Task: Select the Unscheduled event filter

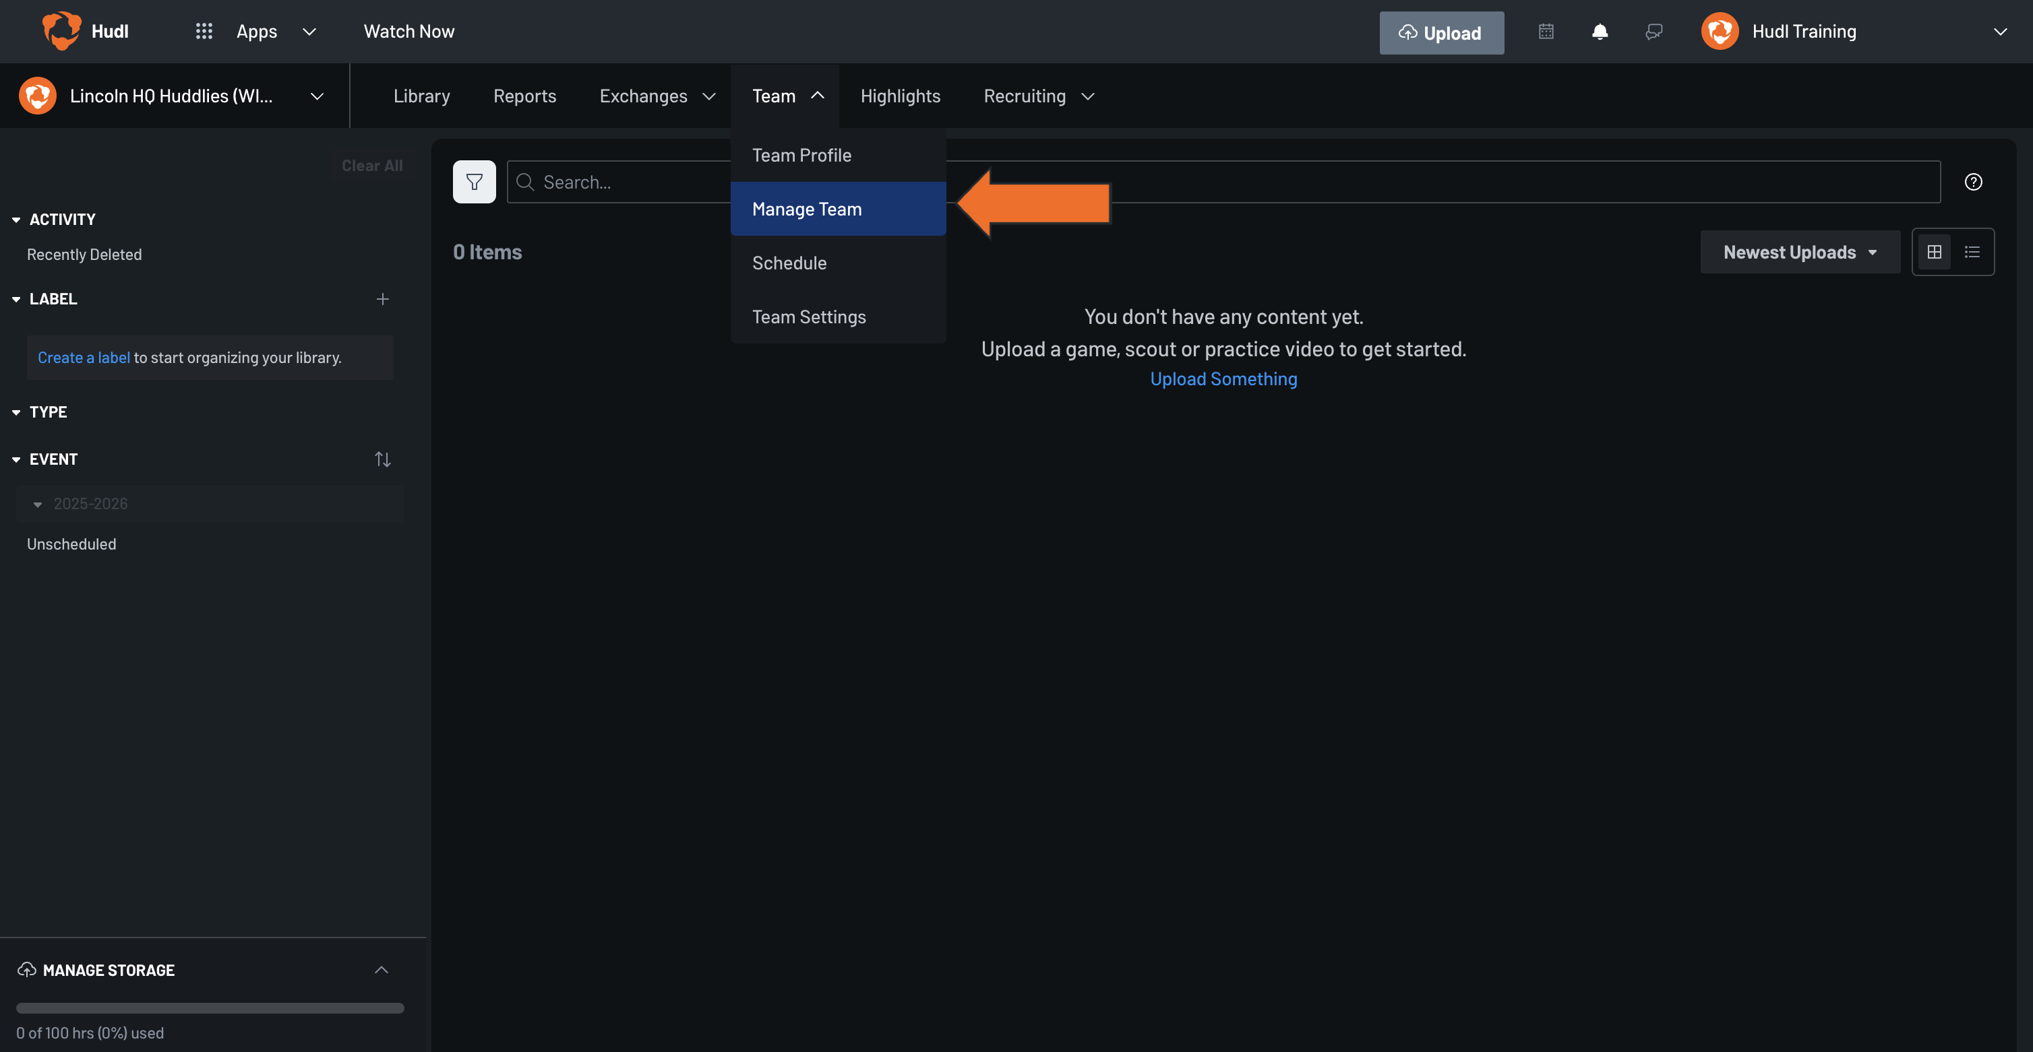Action: pyautogui.click(x=71, y=544)
